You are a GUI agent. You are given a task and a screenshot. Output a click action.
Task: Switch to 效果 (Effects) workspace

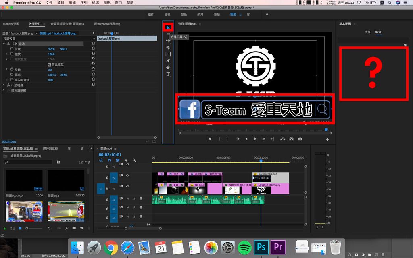[200, 15]
